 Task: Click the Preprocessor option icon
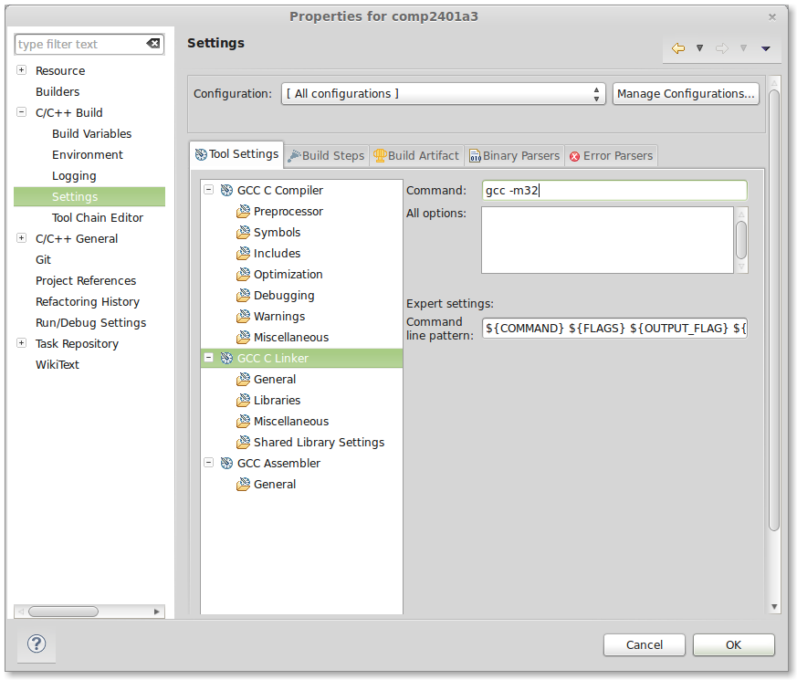point(243,212)
